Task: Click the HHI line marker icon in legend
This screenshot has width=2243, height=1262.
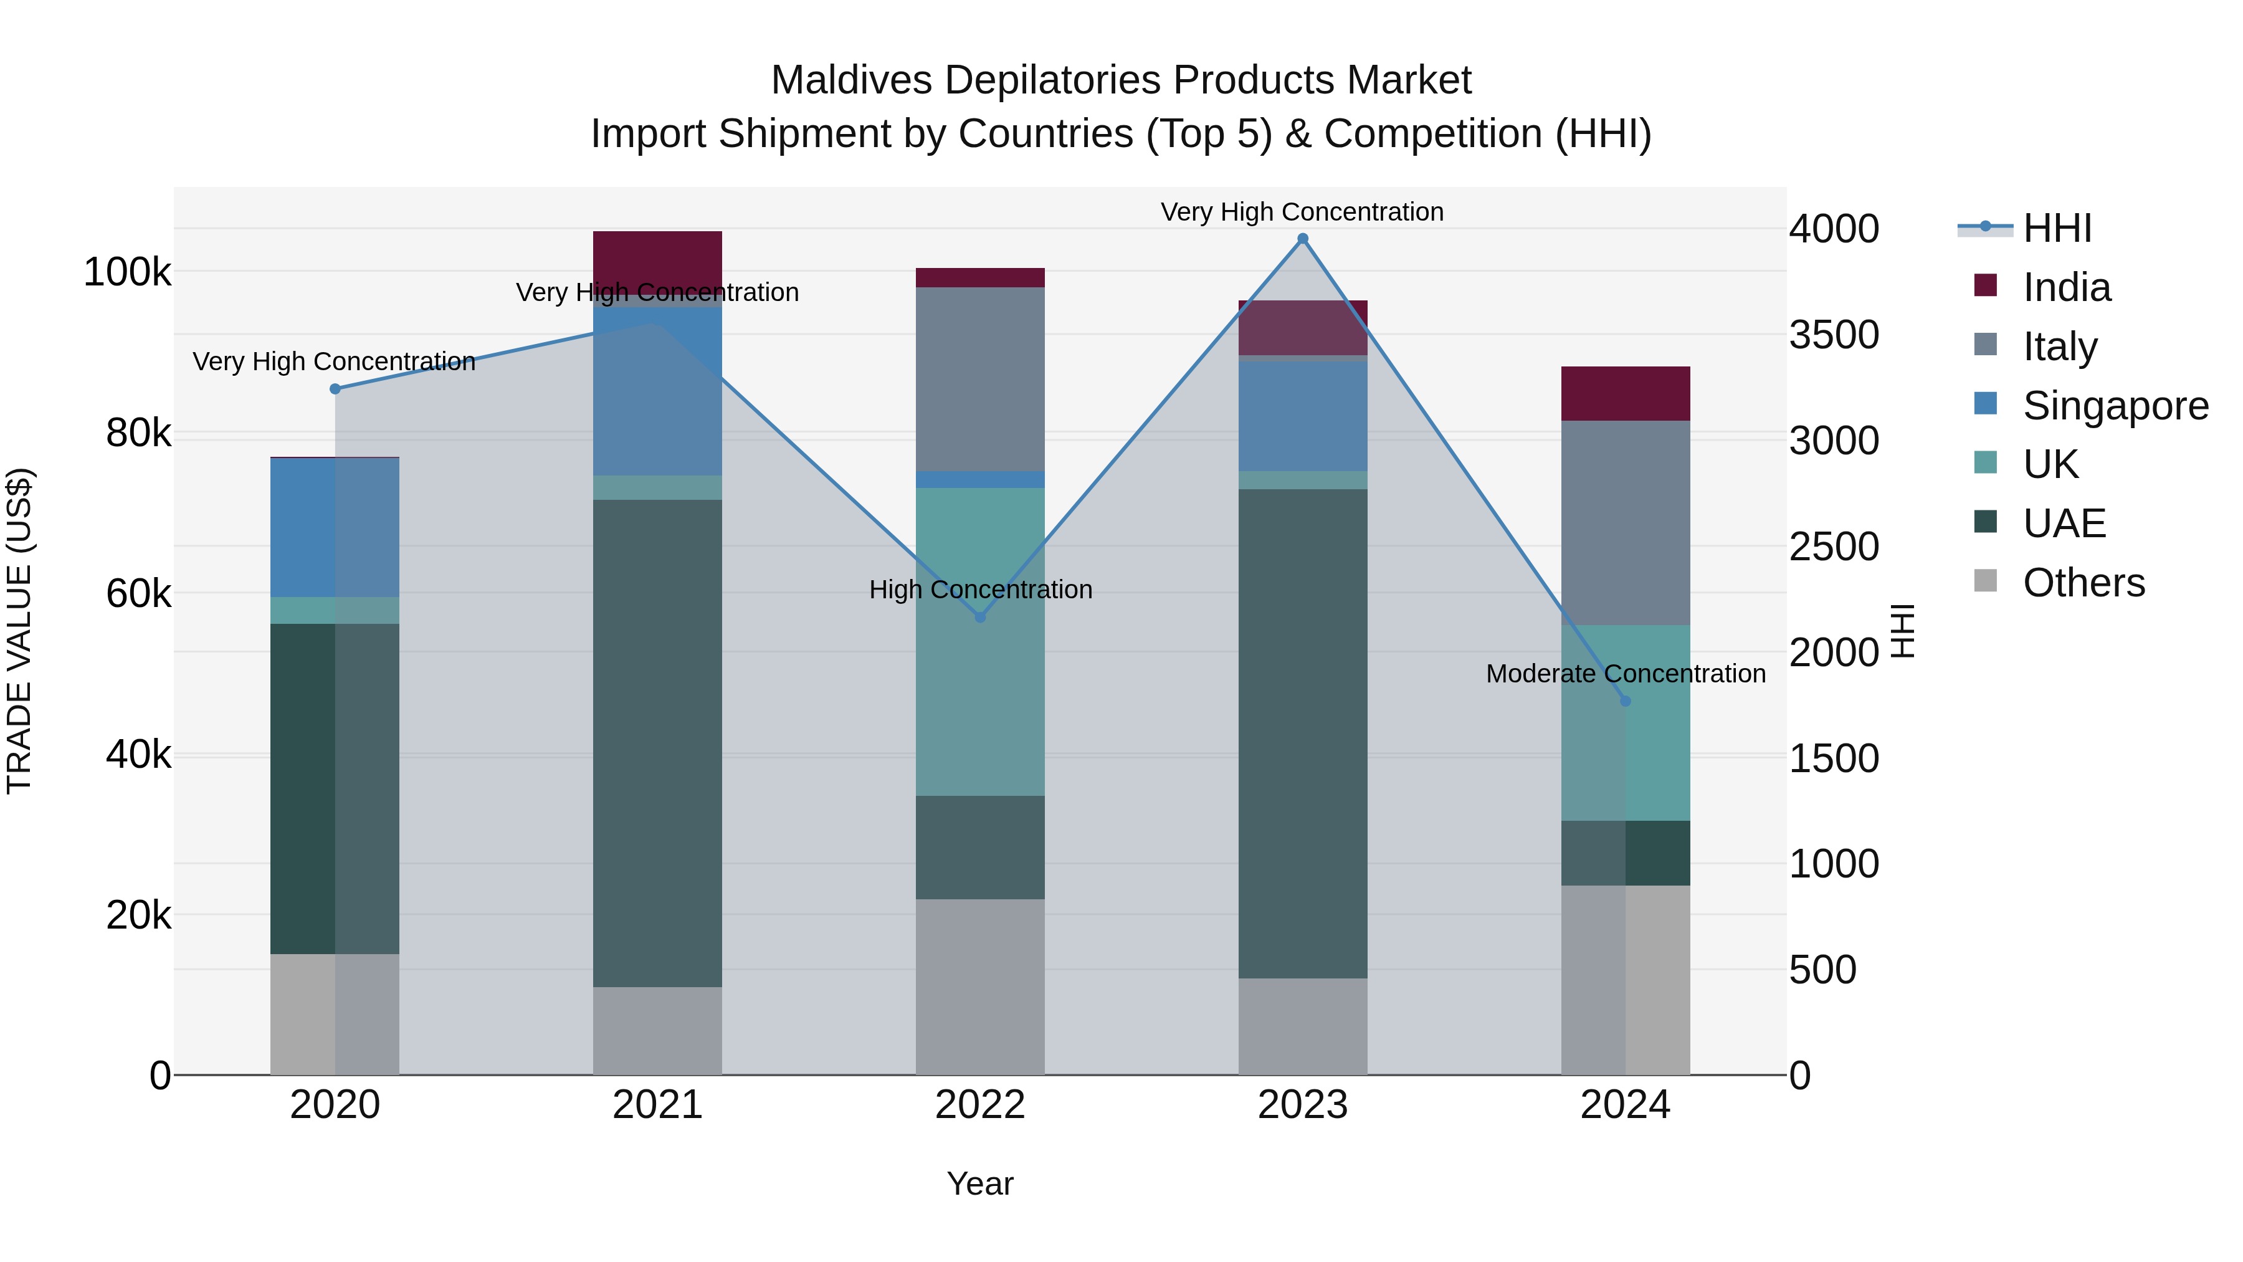Action: (1985, 227)
